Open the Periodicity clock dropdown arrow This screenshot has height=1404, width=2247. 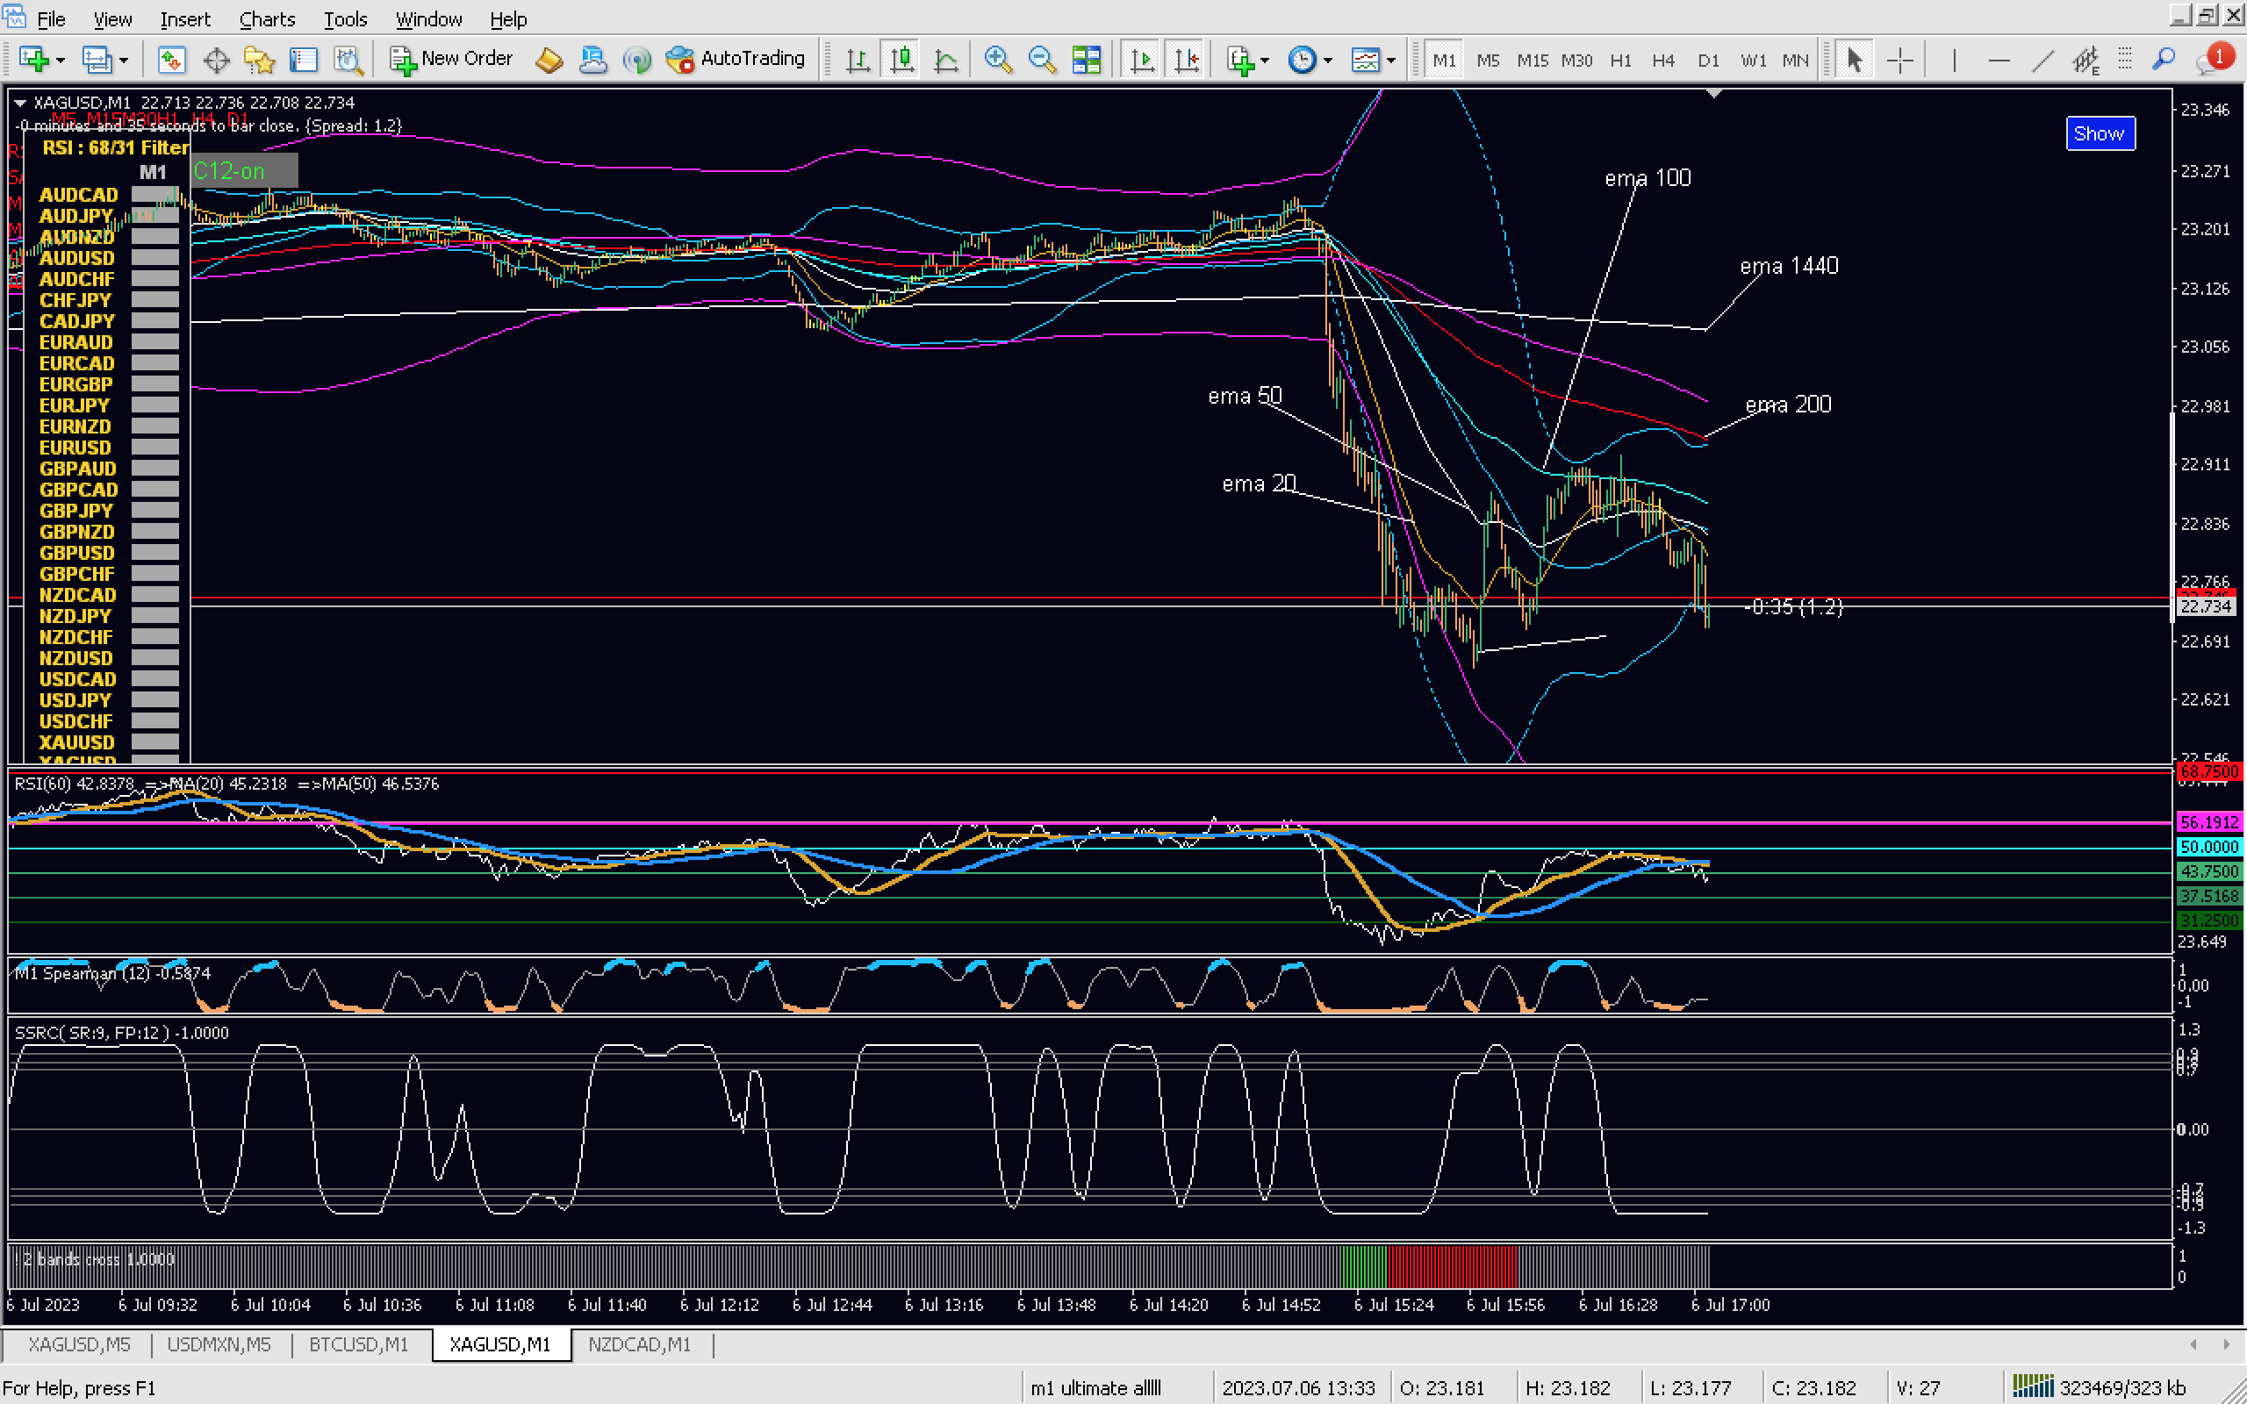1328,61
